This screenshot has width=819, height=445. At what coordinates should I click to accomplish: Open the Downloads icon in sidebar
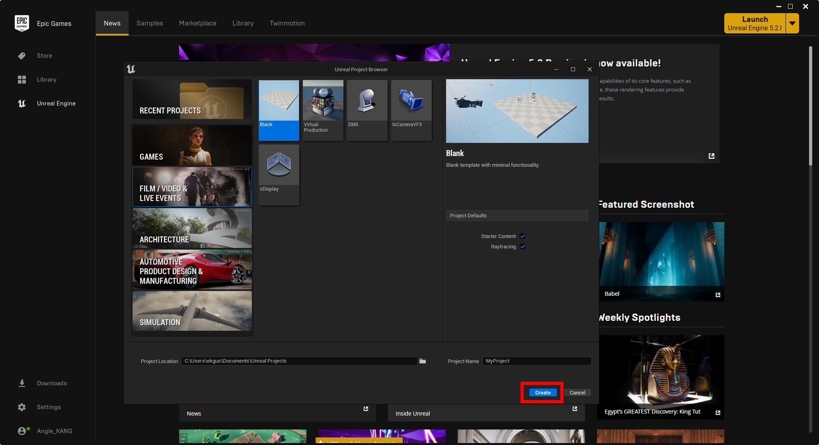click(22, 383)
